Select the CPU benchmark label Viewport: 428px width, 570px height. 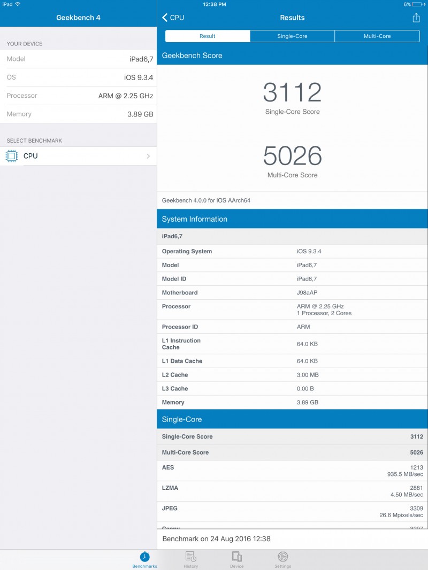[30, 156]
